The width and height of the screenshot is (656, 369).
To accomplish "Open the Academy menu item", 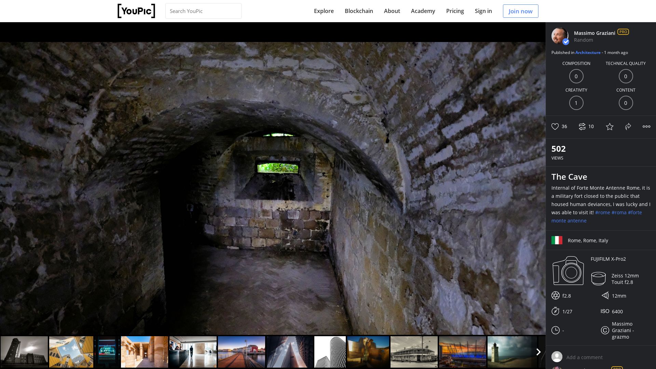I will pyautogui.click(x=423, y=11).
